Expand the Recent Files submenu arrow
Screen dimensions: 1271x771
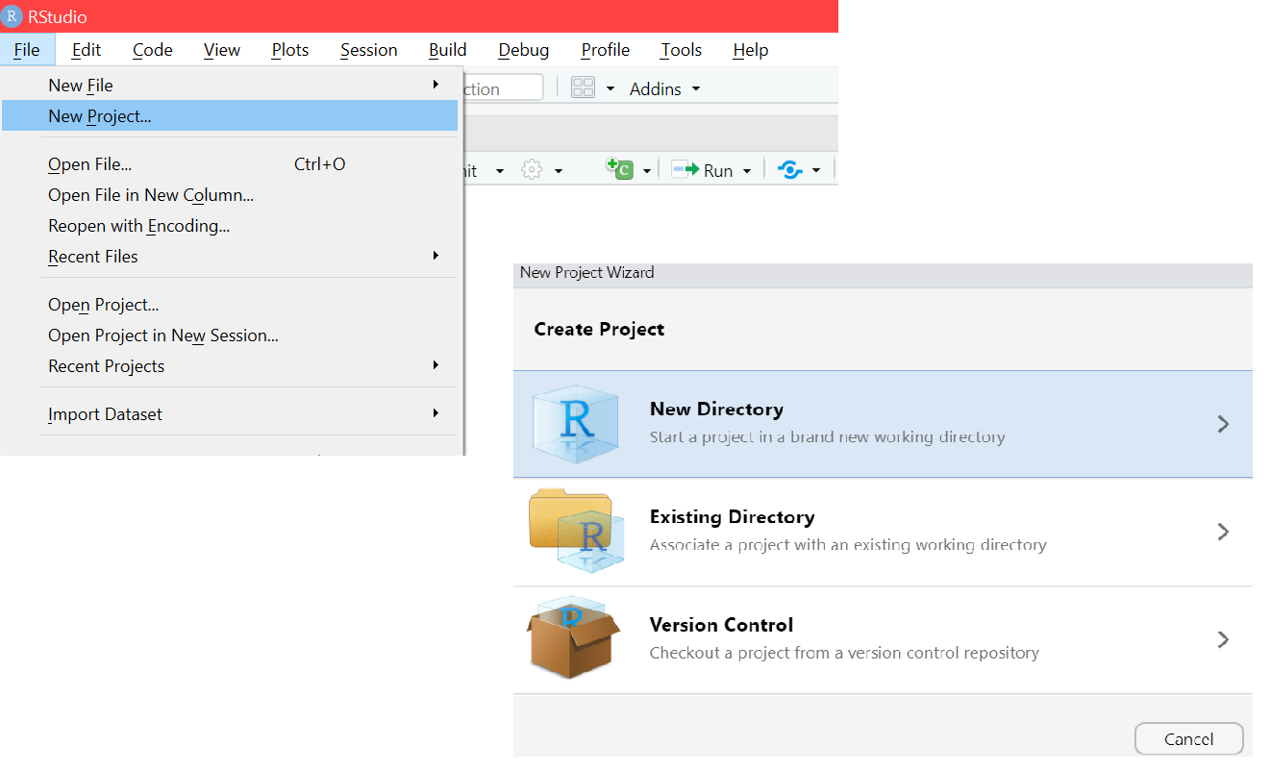coord(436,256)
